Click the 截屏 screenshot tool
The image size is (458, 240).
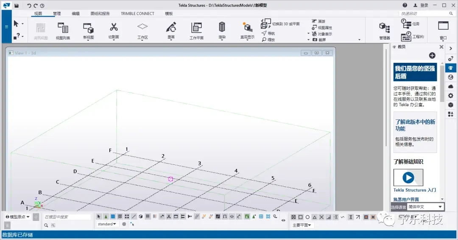point(319,40)
